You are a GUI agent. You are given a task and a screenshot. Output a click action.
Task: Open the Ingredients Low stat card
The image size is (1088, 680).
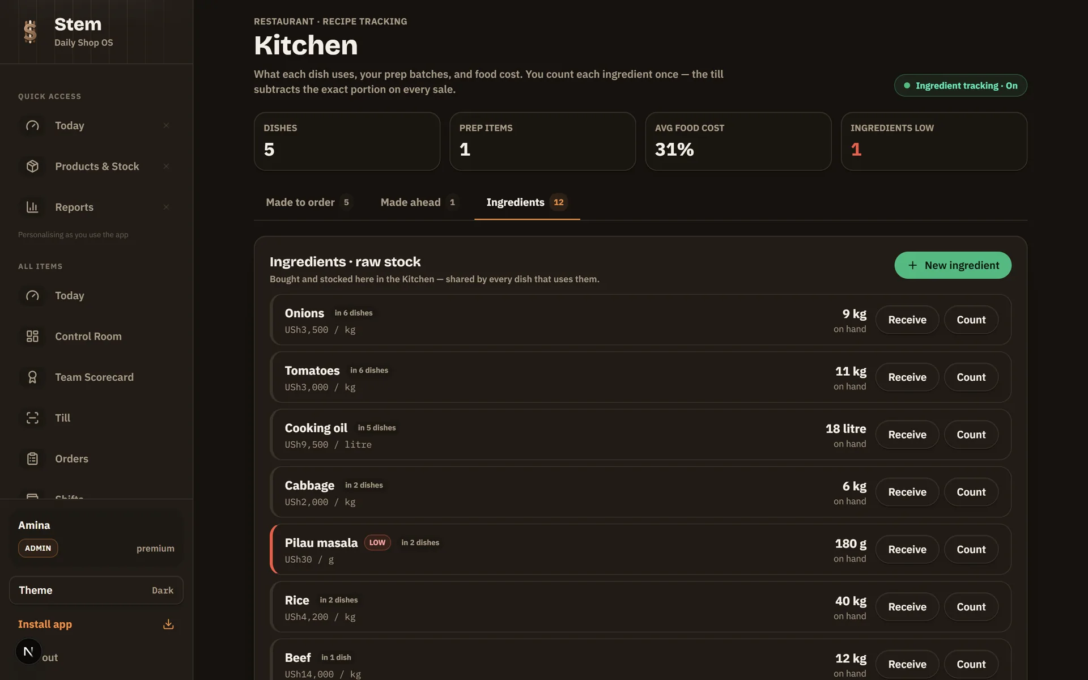click(934, 141)
